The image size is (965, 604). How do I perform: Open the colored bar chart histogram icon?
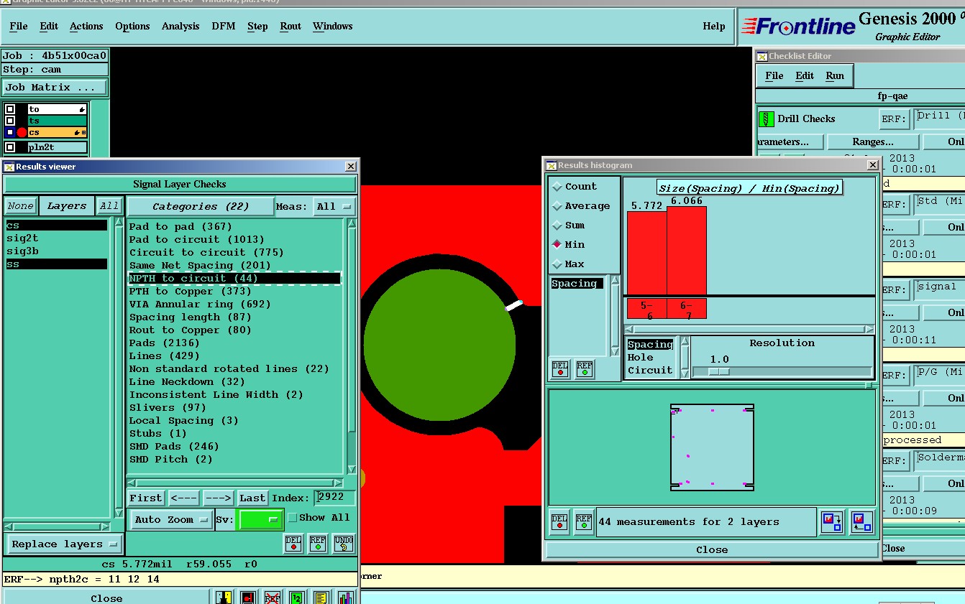click(346, 598)
